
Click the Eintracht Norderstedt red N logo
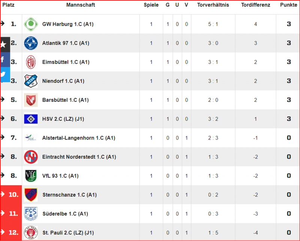(31, 157)
